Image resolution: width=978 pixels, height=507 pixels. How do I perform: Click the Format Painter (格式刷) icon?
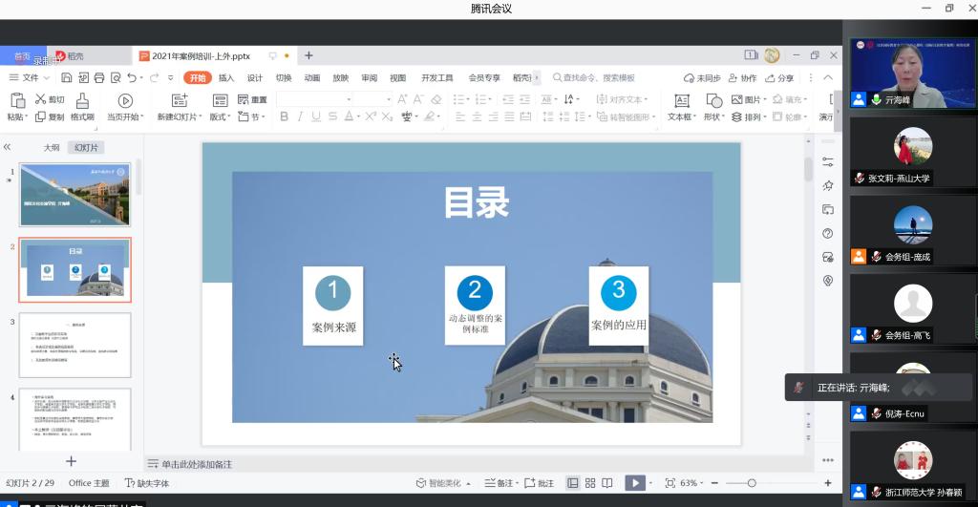point(82,101)
